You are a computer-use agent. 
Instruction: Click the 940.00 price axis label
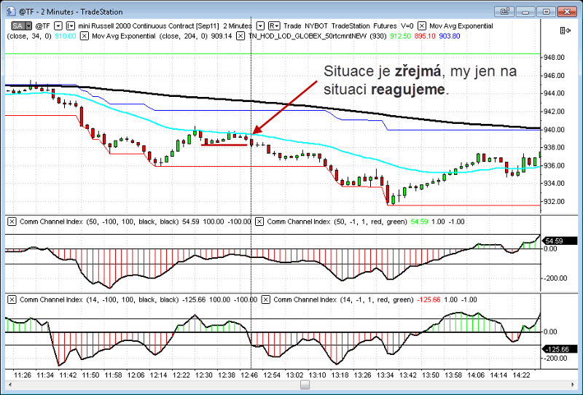(x=554, y=130)
